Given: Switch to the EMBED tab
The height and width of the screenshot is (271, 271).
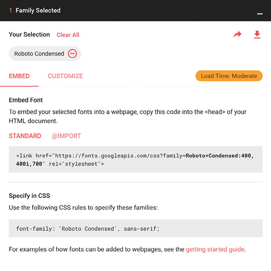Looking at the screenshot, I should click(x=19, y=76).
